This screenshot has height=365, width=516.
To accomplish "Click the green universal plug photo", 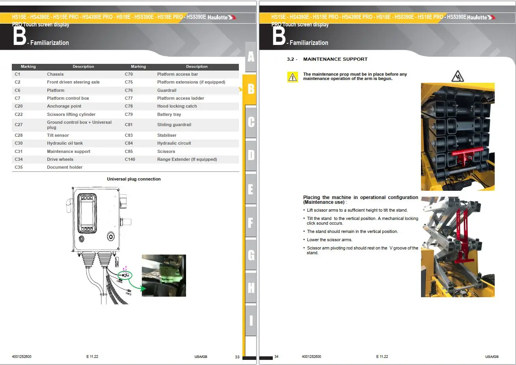I will coord(164,276).
